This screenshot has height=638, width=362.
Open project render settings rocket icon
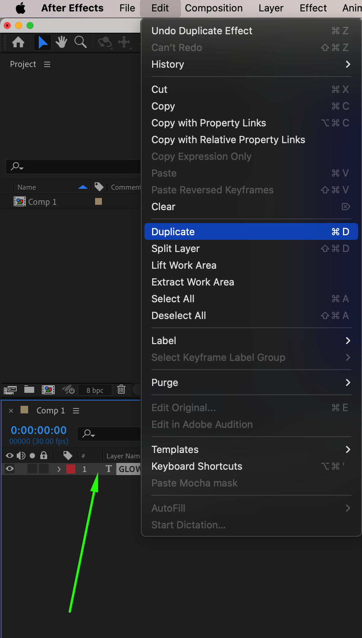(68, 389)
